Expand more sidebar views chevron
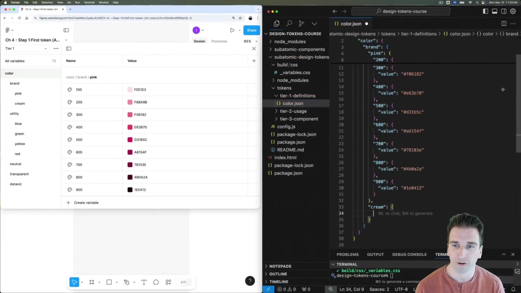 (x=314, y=24)
